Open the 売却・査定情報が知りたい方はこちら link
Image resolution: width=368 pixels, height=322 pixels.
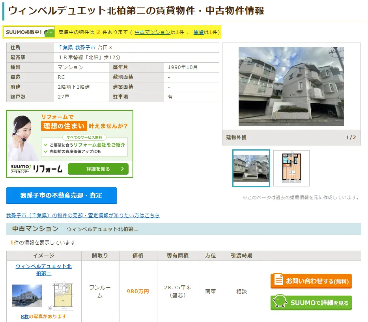pos(83,216)
